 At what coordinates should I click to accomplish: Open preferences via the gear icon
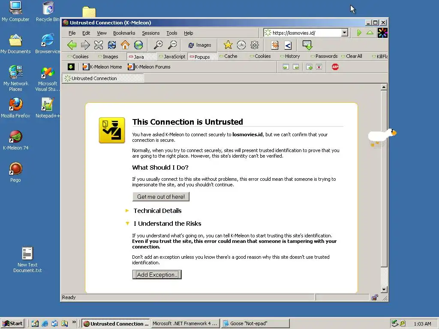(x=255, y=45)
